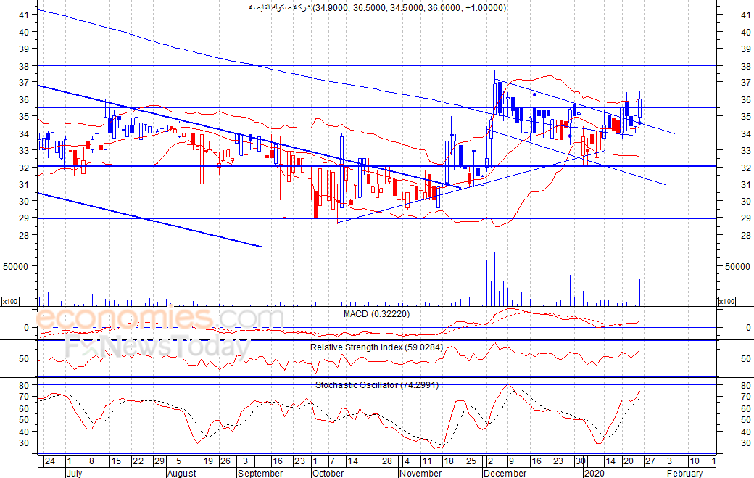Select MACD zero level on left axis
Screen dimensions: 754x478
point(26,327)
